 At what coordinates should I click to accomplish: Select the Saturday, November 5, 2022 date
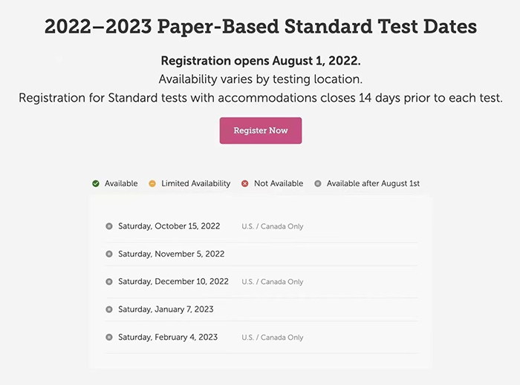[x=171, y=254]
